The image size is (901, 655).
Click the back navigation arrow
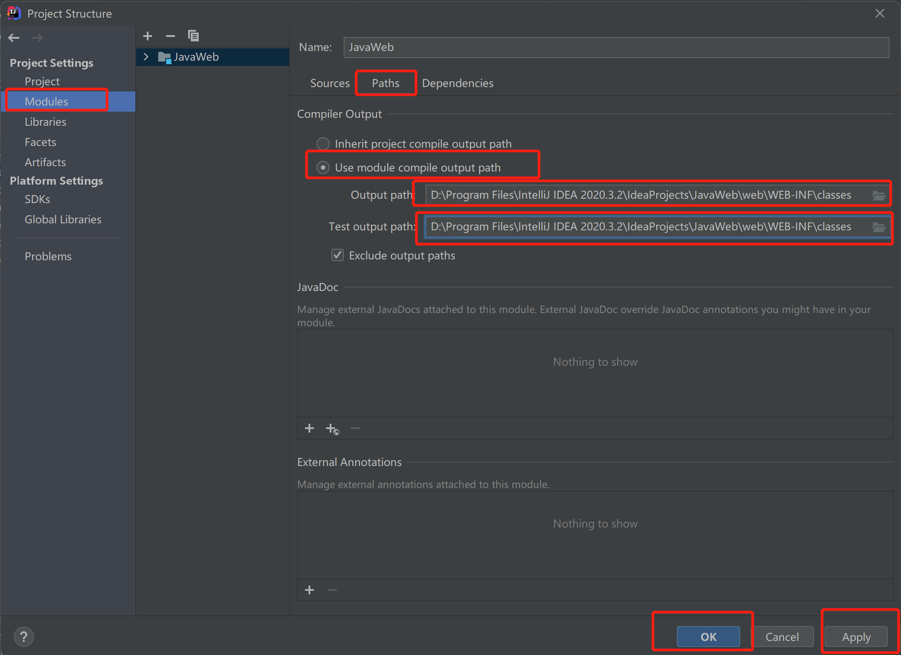click(x=14, y=38)
